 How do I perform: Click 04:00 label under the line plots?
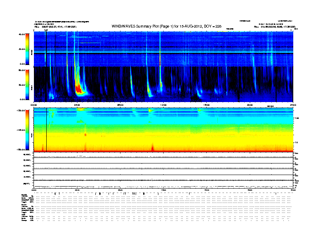pos(77,190)
